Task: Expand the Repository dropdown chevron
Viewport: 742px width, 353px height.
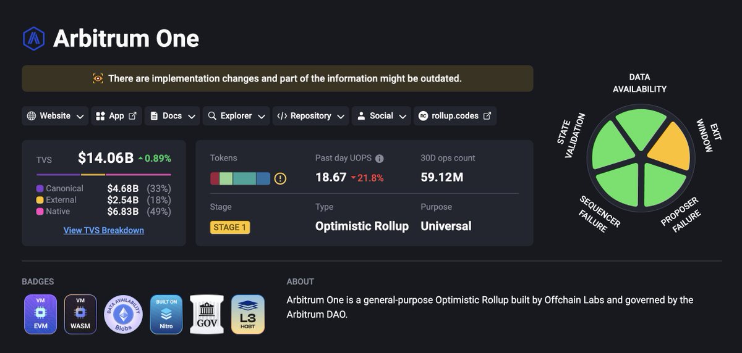Action: point(341,117)
